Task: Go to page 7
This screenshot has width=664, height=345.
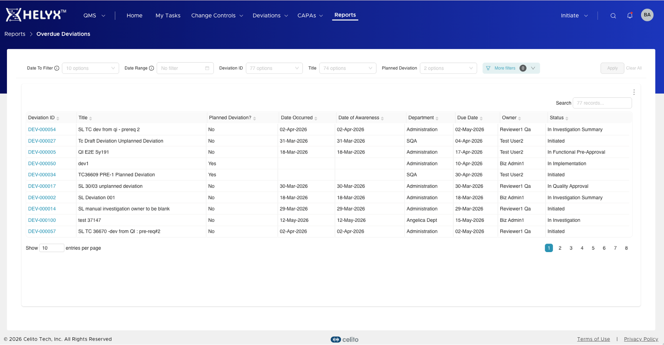Action: tap(615, 248)
